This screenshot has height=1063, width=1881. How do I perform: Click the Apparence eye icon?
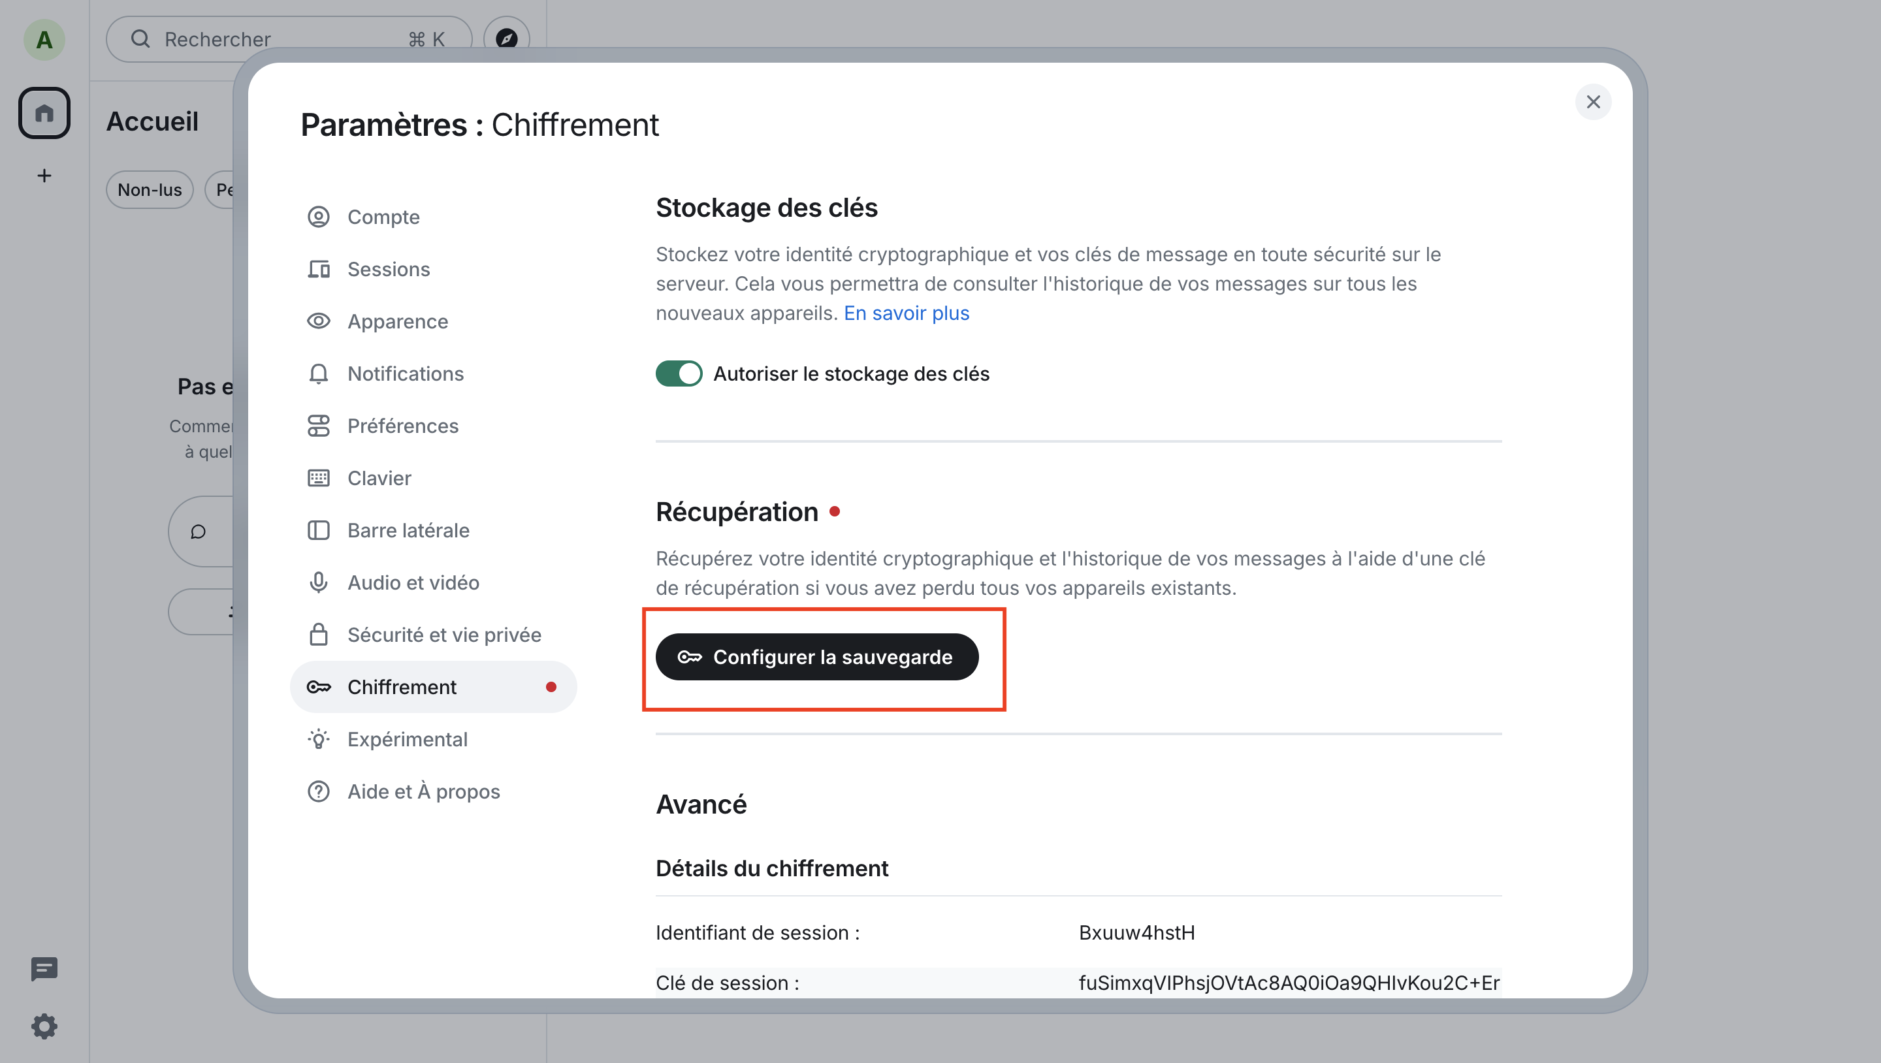coord(318,321)
